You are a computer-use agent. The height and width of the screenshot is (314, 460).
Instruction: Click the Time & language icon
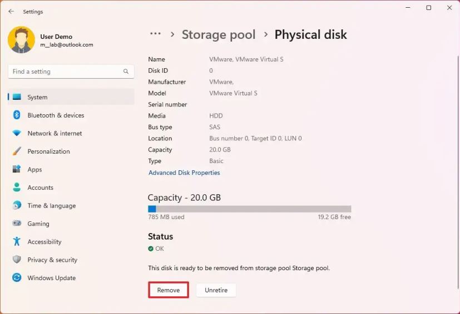17,206
